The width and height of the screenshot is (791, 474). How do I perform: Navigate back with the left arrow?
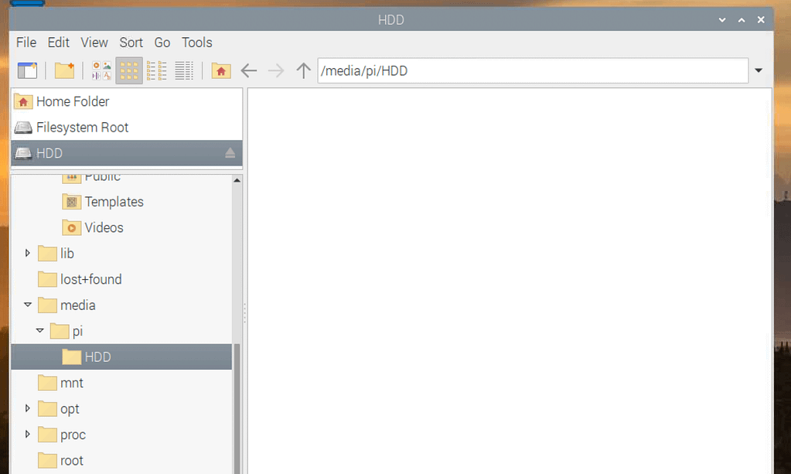(x=249, y=70)
